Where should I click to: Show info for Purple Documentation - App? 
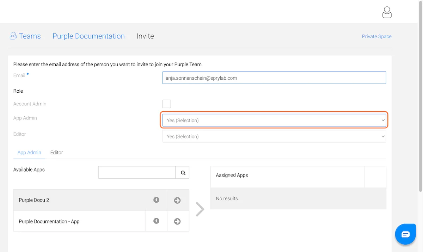pos(156,221)
